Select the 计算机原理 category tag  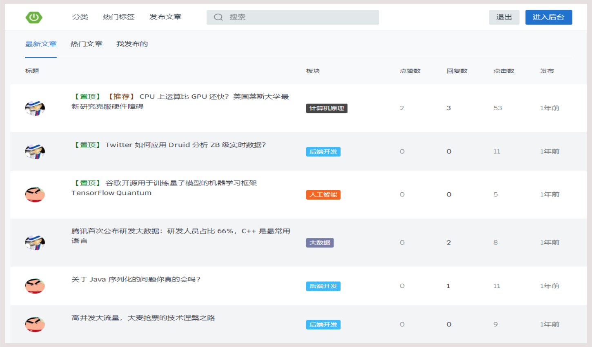click(327, 108)
